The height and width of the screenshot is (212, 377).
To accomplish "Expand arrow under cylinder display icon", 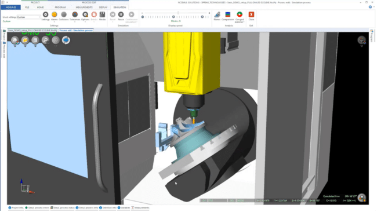I will 35,46.
